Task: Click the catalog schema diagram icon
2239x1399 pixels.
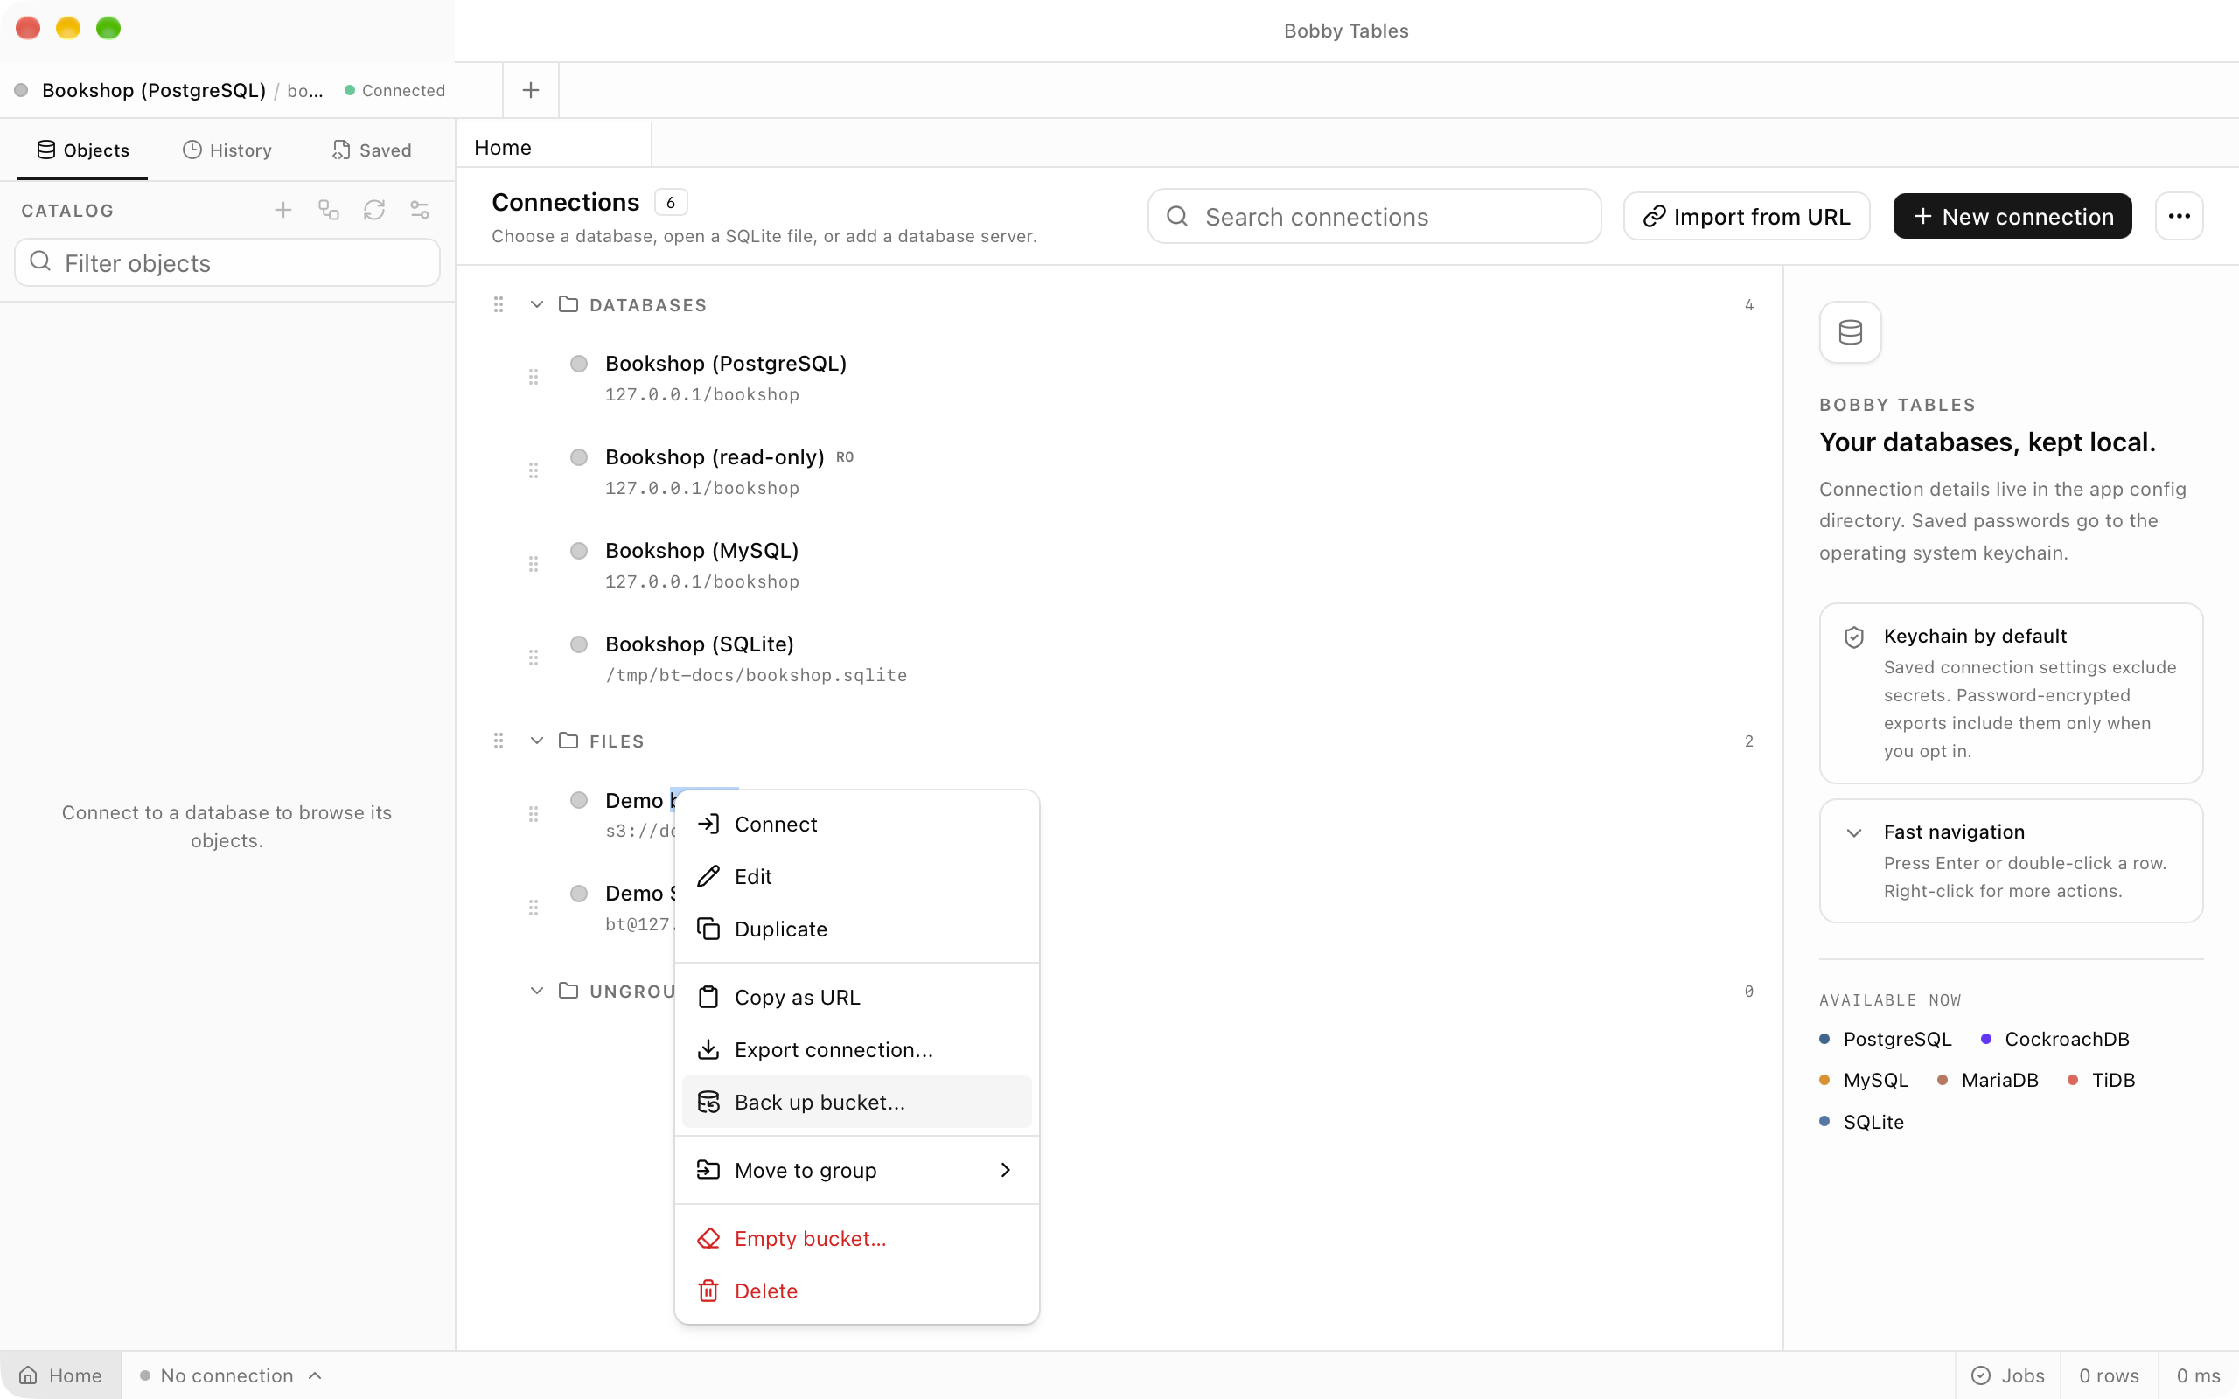Action: (x=329, y=210)
